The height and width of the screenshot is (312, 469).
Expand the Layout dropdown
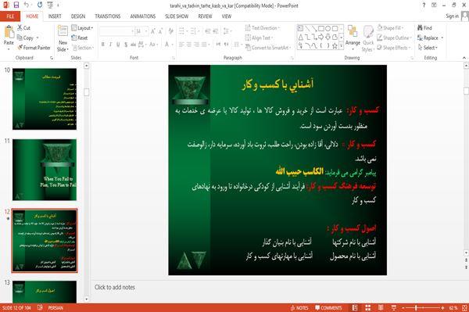pos(82,28)
